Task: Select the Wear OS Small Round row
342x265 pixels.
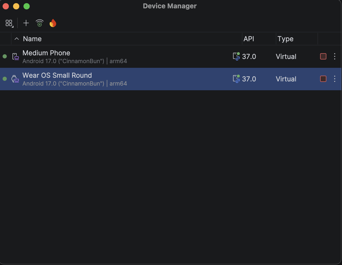Action: [x=171, y=79]
